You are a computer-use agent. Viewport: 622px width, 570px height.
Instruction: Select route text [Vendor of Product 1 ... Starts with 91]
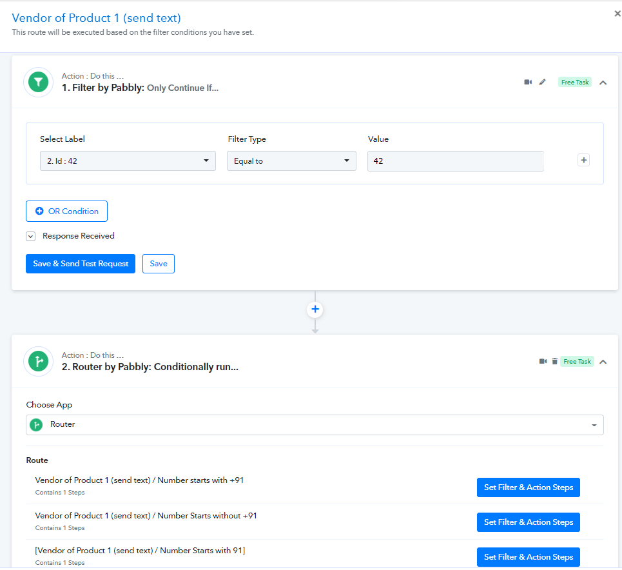[140, 551]
